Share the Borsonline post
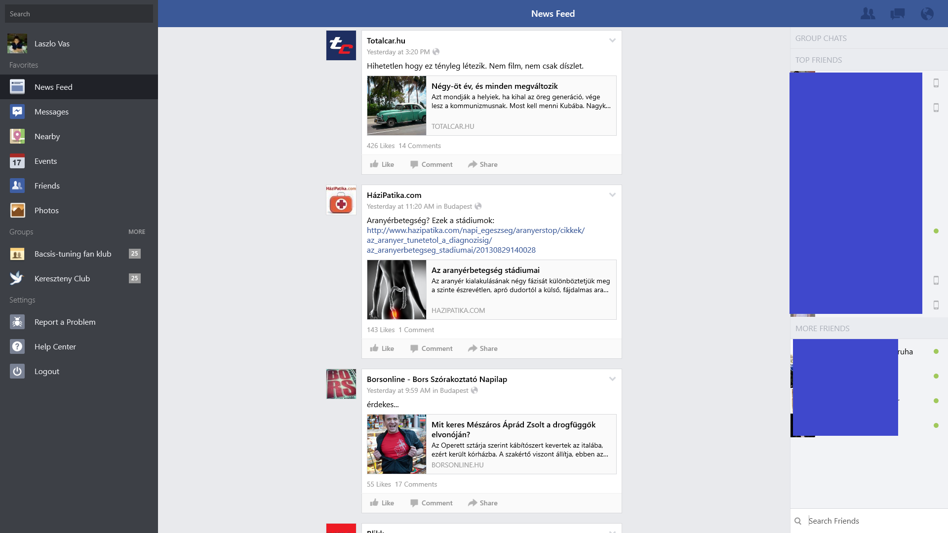948x533 pixels. [x=483, y=503]
